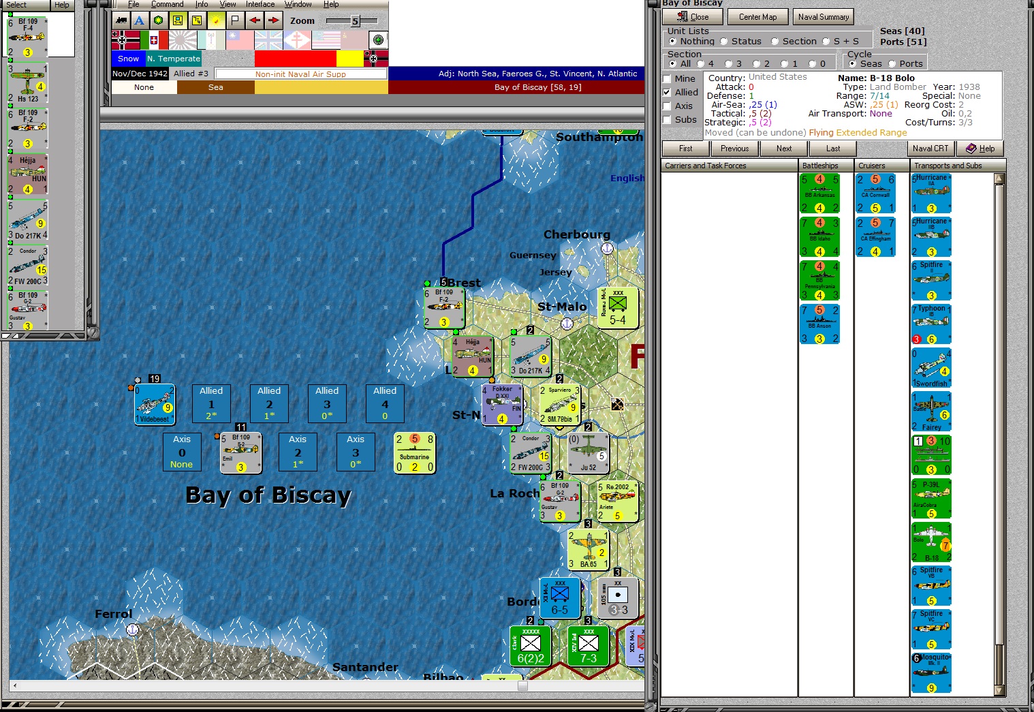Click the Non-init Naval Air Supp field
This screenshot has height=712, width=1034.
tap(300, 74)
